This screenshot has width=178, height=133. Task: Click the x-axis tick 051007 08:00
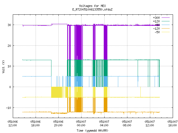click(x=127, y=124)
